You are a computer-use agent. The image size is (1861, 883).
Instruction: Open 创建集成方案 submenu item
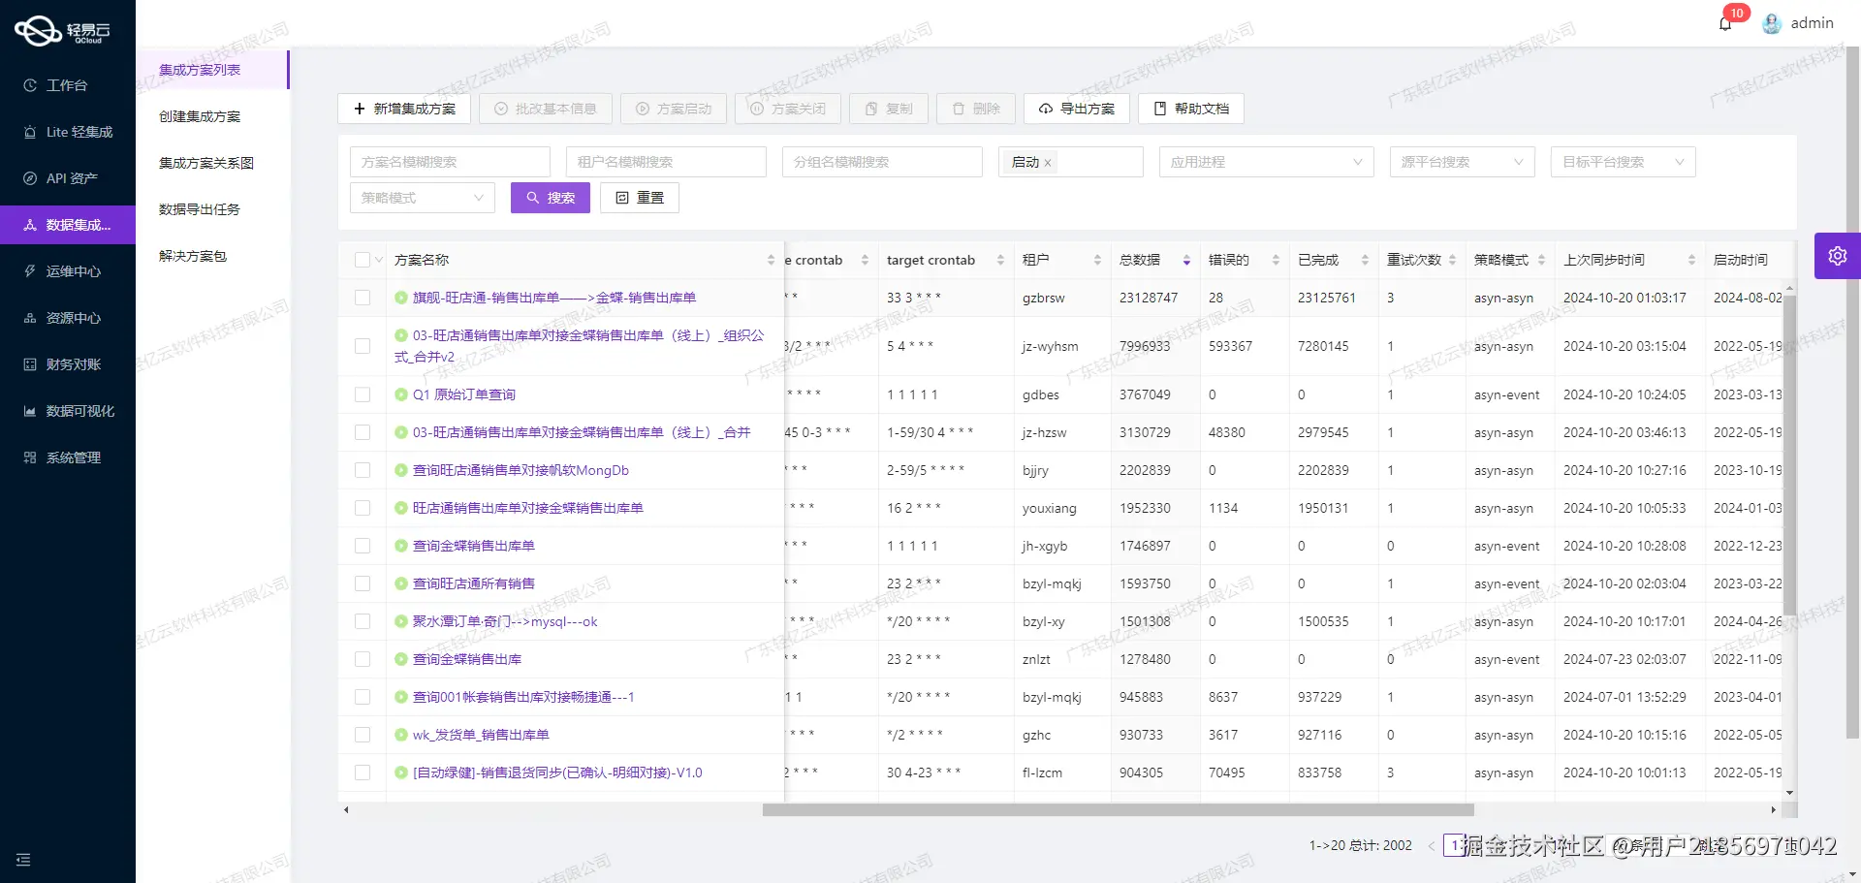pos(212,116)
